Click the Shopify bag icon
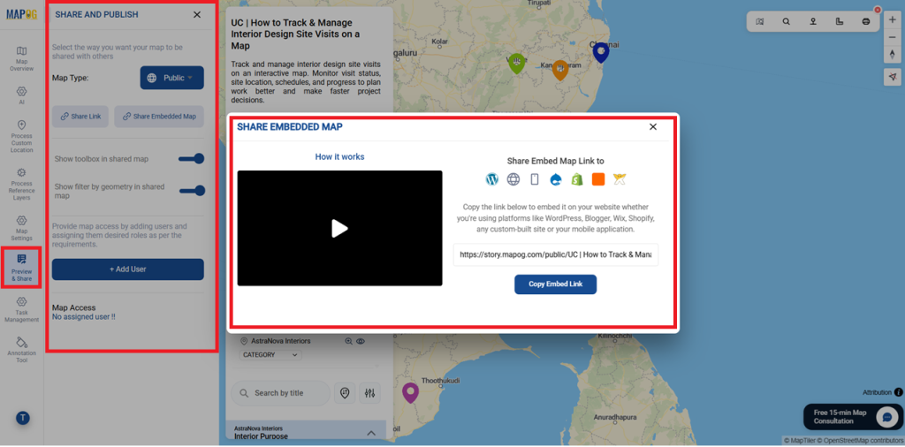 tap(576, 179)
